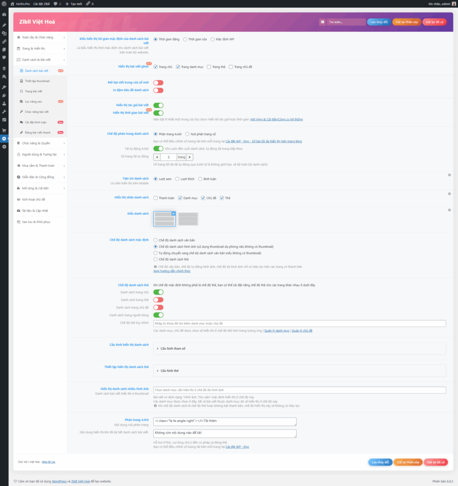Open the Mèo Đi Lạc footer link

pyautogui.click(x=49, y=462)
